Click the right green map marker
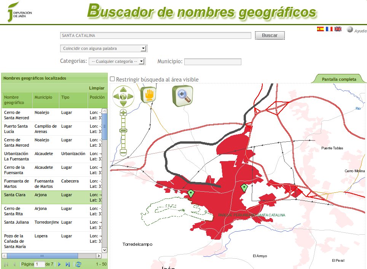This screenshot has width=367, height=269. point(244,188)
